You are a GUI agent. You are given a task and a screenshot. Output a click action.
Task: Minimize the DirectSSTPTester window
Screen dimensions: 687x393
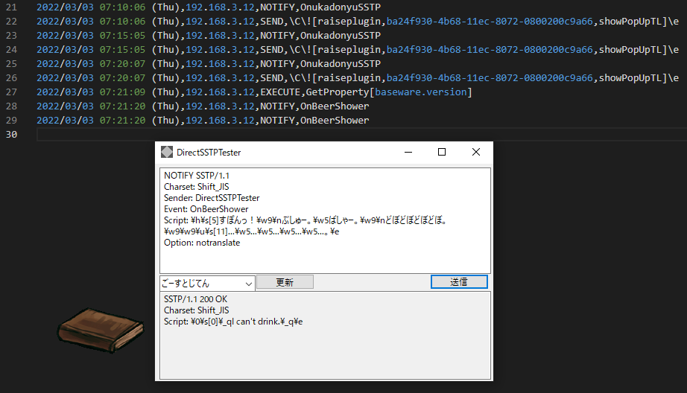coord(408,152)
